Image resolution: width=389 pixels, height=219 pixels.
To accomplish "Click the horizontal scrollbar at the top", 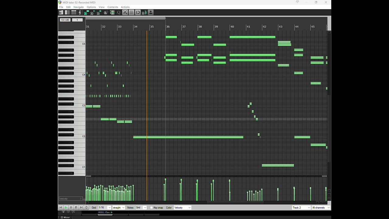I will tap(126, 18).
